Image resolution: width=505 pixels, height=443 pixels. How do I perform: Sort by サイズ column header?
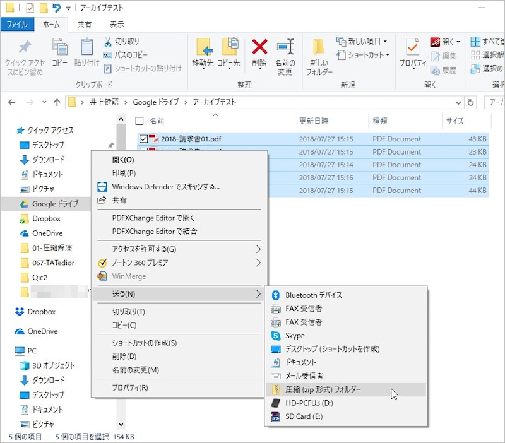pos(466,121)
